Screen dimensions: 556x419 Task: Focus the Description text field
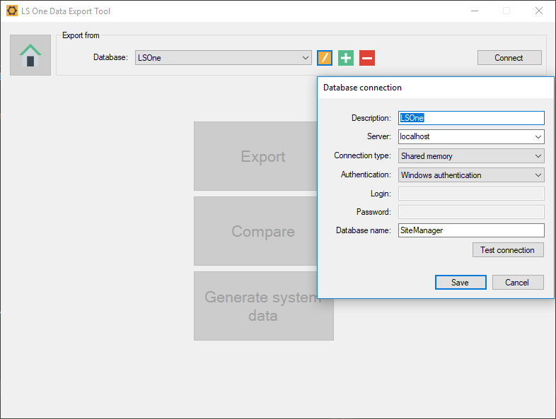(x=471, y=118)
